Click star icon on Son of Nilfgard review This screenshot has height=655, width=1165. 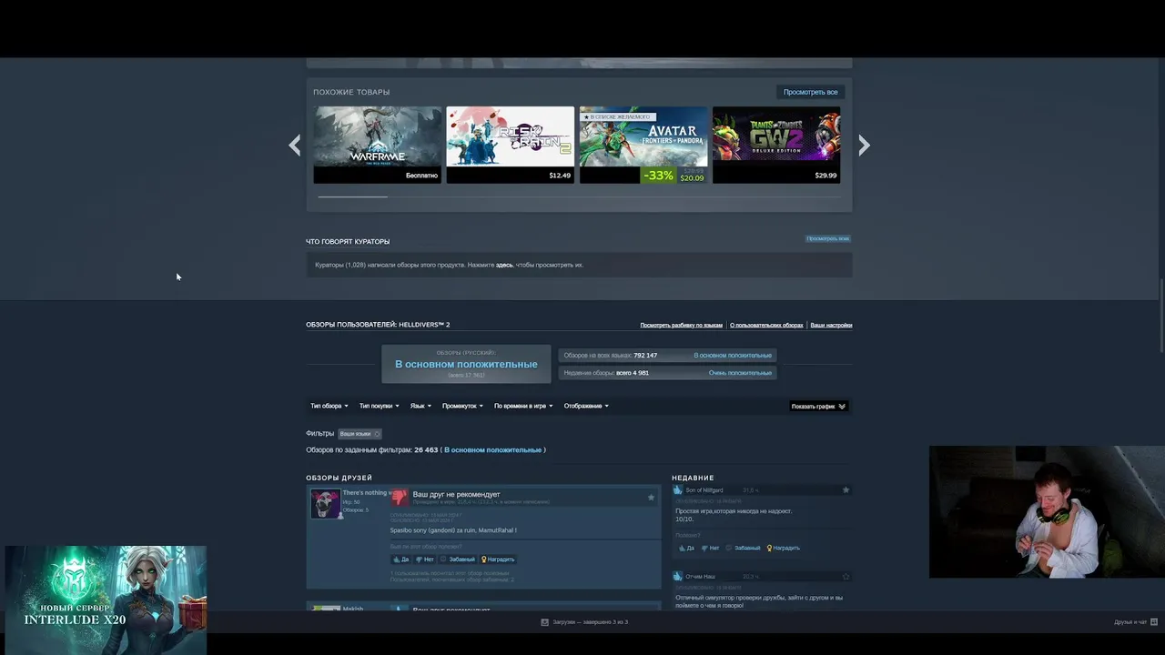pyautogui.click(x=846, y=490)
